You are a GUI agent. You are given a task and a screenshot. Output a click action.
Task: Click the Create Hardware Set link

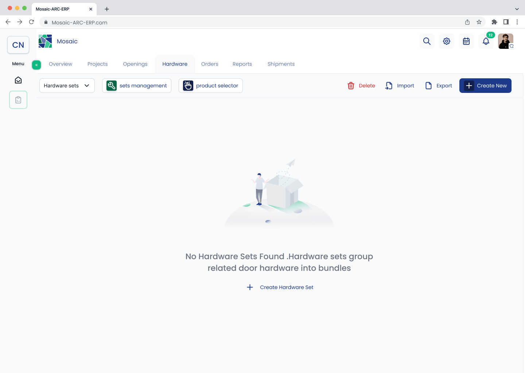click(280, 287)
